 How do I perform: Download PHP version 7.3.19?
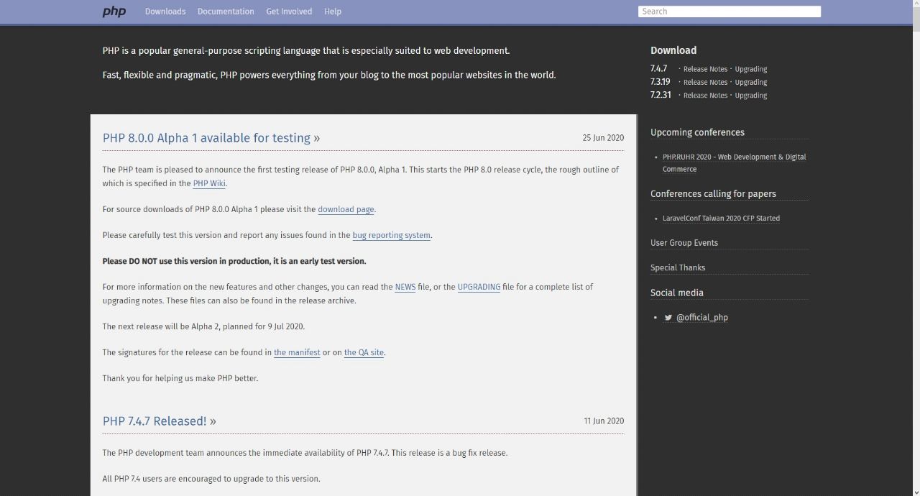click(661, 81)
